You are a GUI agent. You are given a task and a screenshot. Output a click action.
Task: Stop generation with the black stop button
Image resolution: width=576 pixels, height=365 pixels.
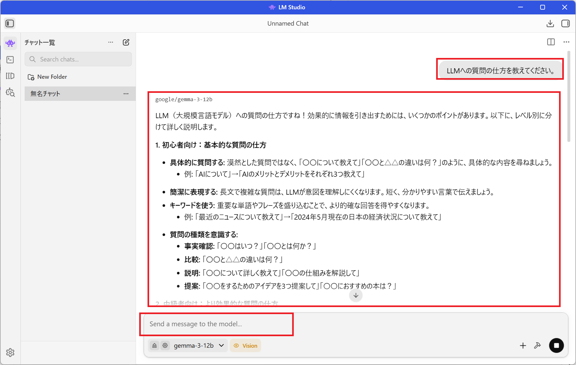point(556,345)
